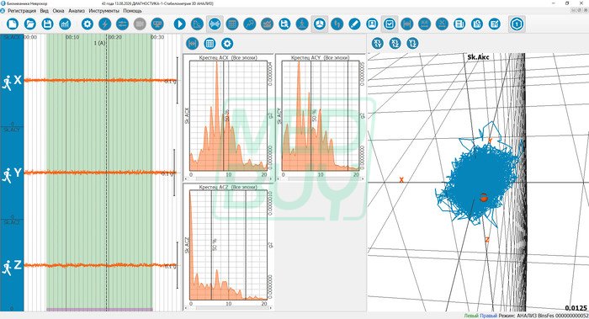Click the lightning bolt toolbar icon
This screenshot has width=589, height=319.
tap(105, 24)
